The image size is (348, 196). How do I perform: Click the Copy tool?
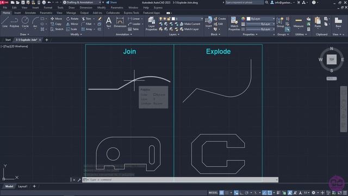(x=56, y=24)
